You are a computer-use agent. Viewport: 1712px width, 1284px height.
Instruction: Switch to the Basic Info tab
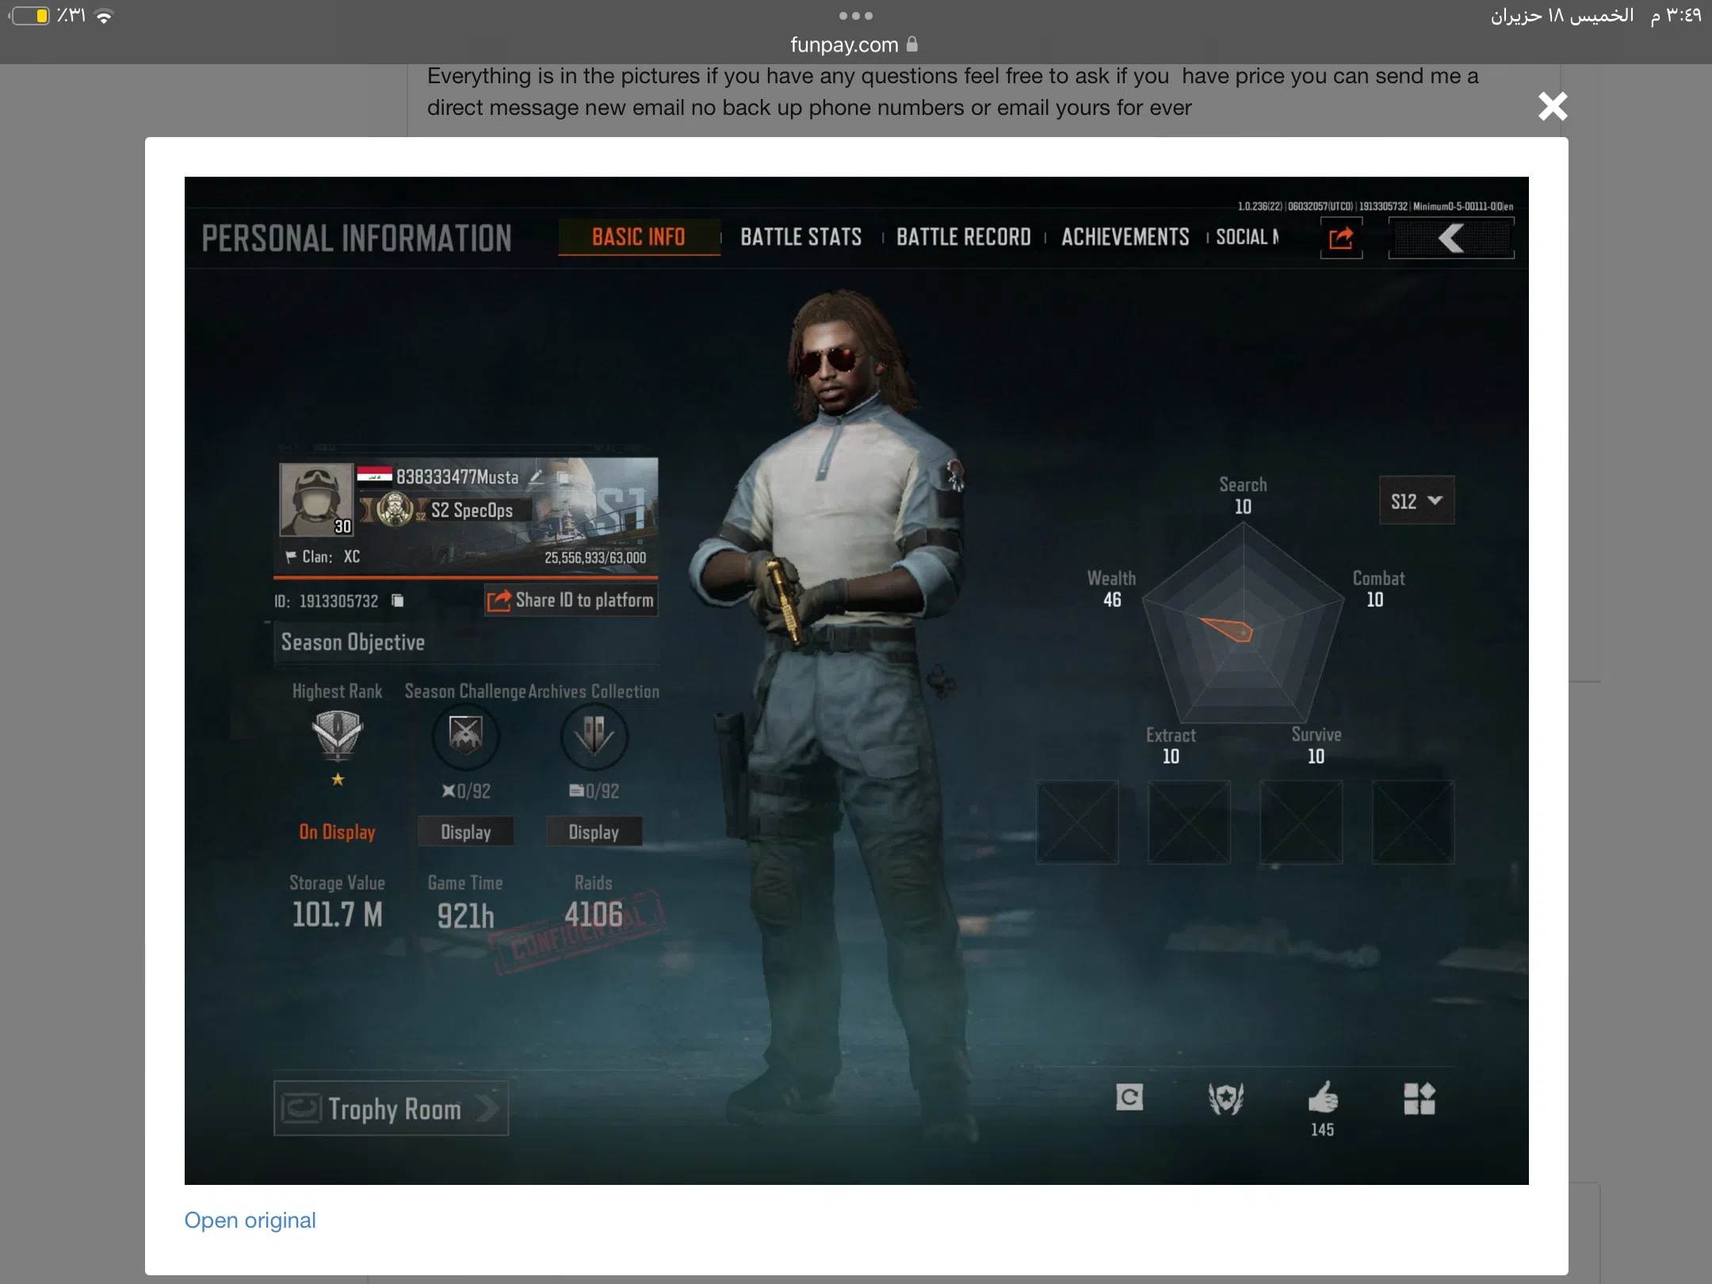(639, 237)
